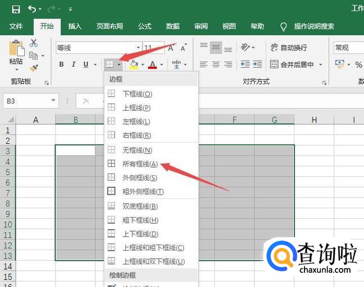This screenshot has width=364, height=287.
Task: Toggle italic formatting
Action: 73,64
